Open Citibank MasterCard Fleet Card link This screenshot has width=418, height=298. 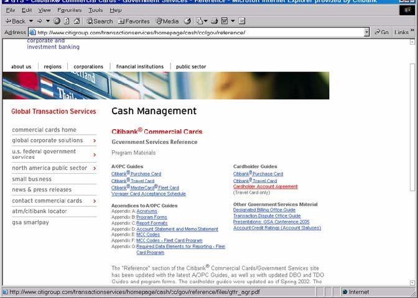pyautogui.click(x=145, y=187)
